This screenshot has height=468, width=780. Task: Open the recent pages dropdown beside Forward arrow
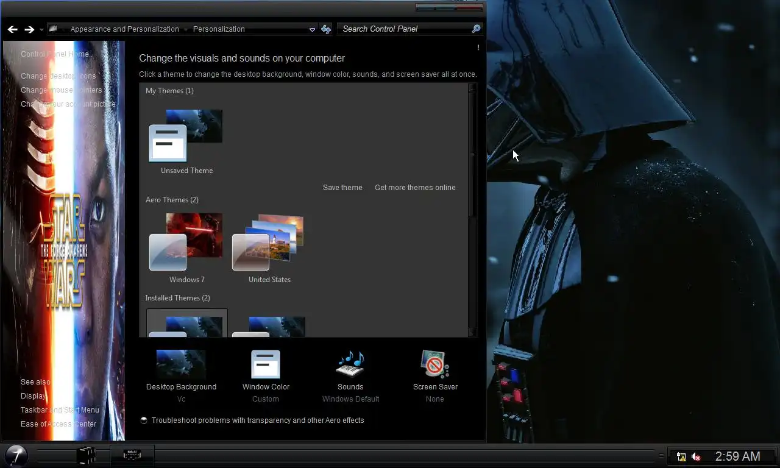point(41,29)
